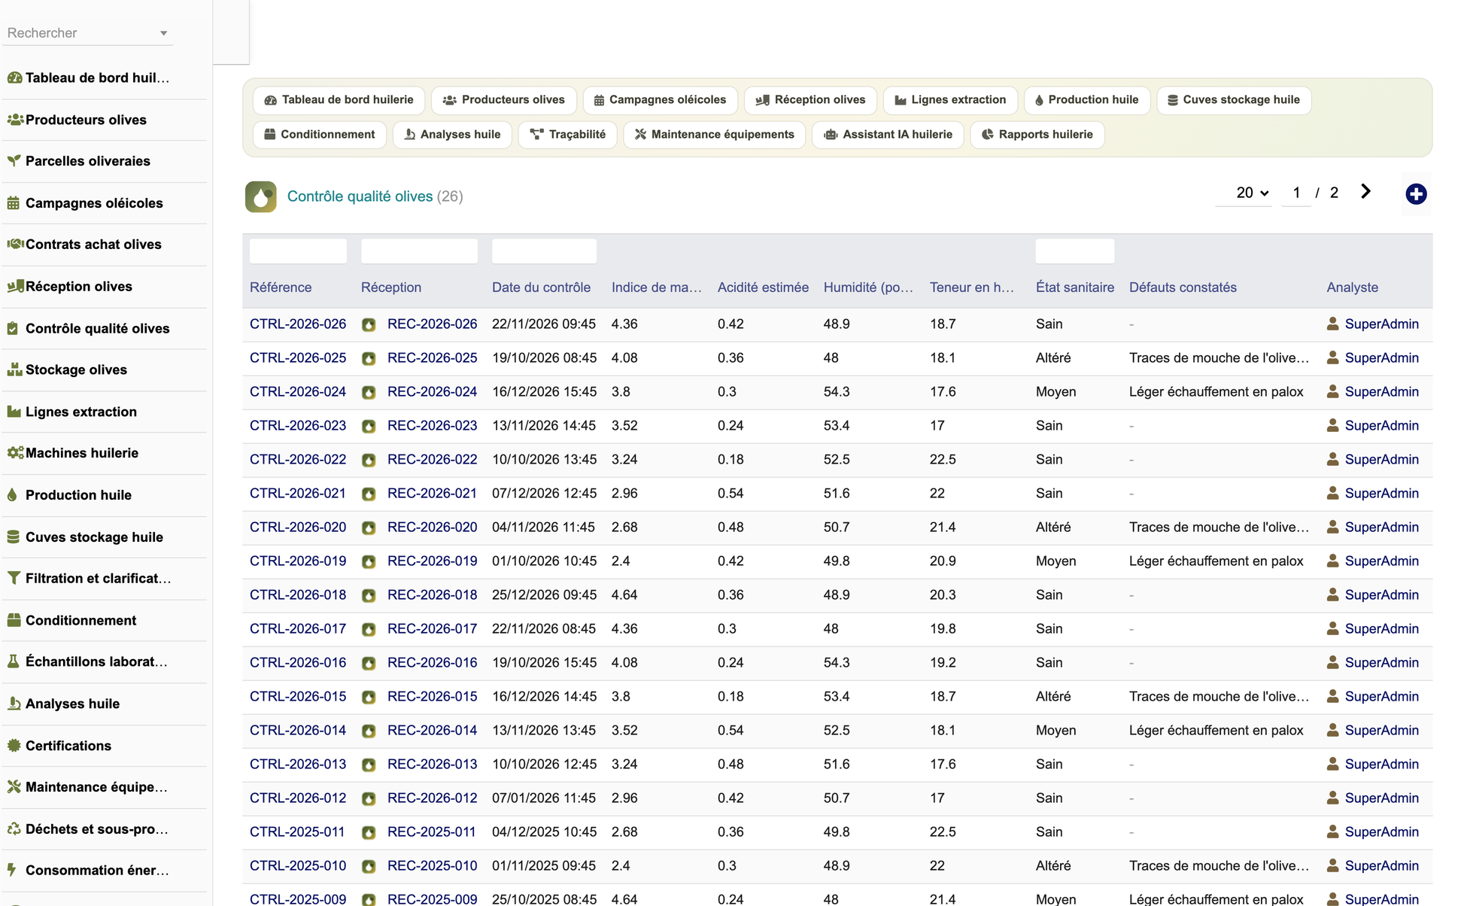The image size is (1464, 906).
Task: Open the Assistant IA huilerie tab
Action: (x=888, y=135)
